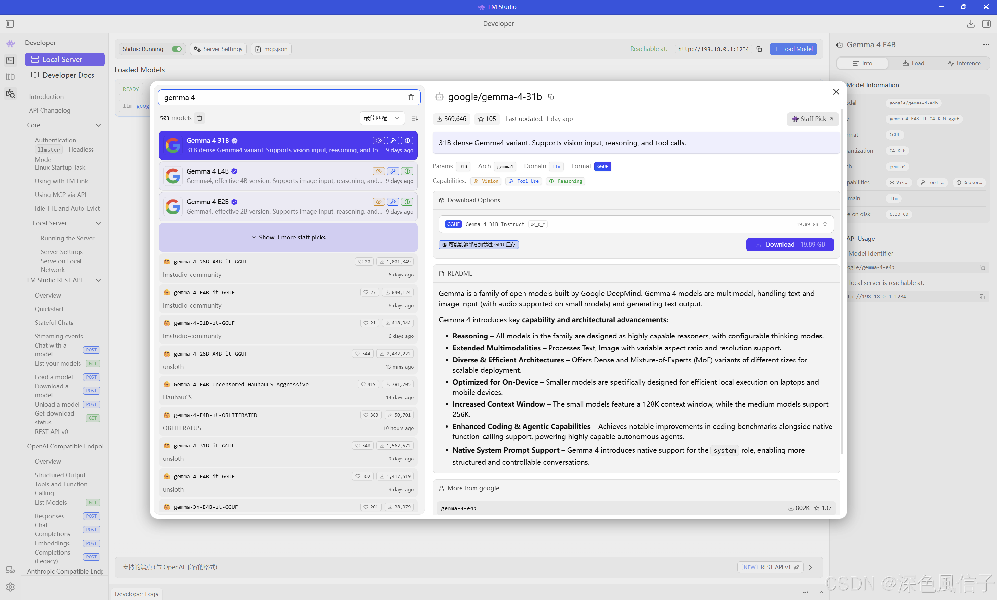Screen dimensions: 997x600
Task: Open the API Changelog docs page
Action: [50, 110]
